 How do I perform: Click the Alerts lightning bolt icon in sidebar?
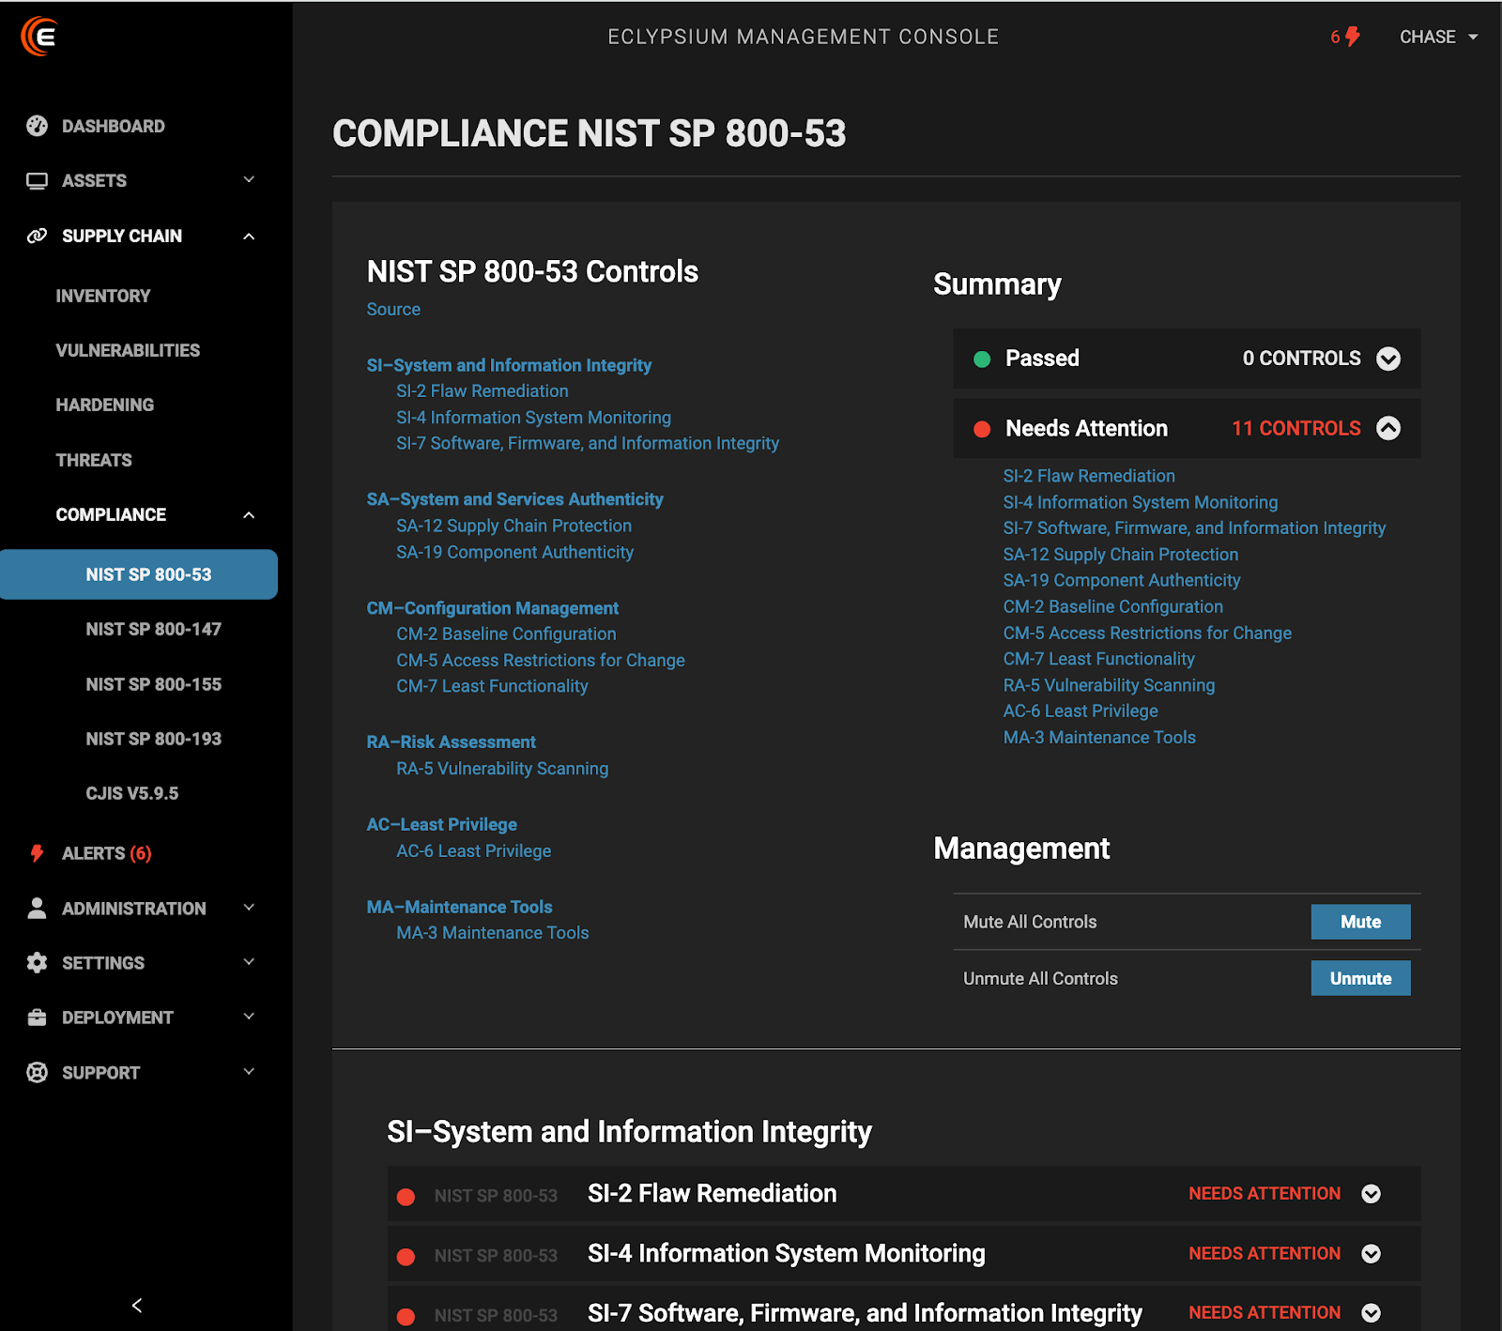[x=37, y=853]
